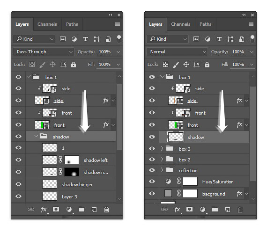Lock all icon in right panel
The height and width of the screenshot is (233, 267).
(207, 65)
